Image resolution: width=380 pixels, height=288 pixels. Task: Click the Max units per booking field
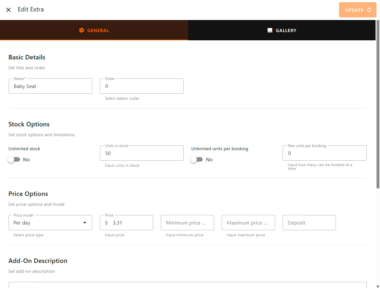(324, 153)
